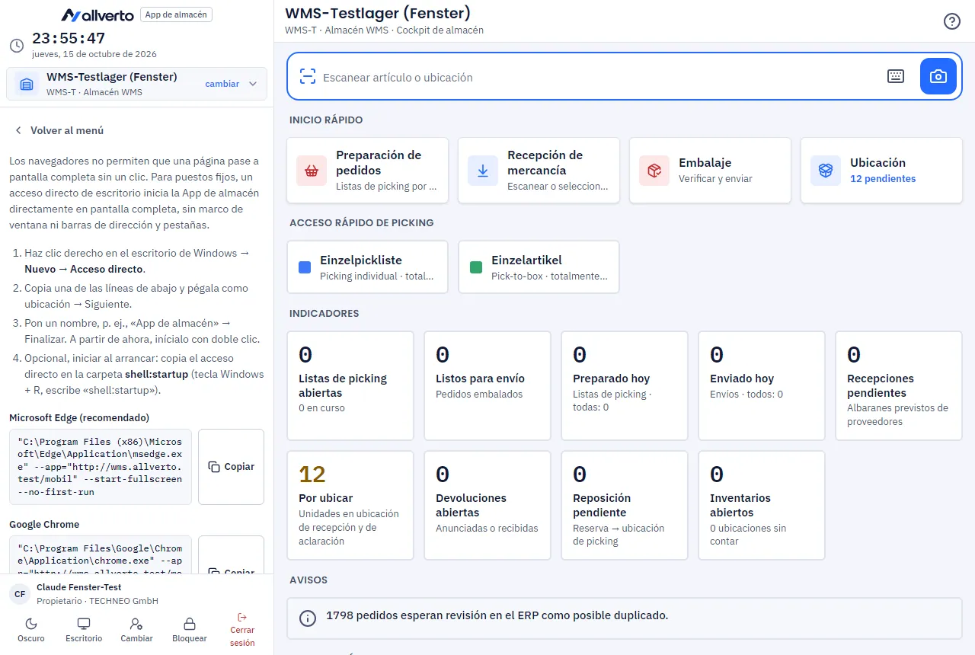The image size is (975, 655).
Task: Copy the Microsoft Edge shortcut command
Action: click(231, 467)
